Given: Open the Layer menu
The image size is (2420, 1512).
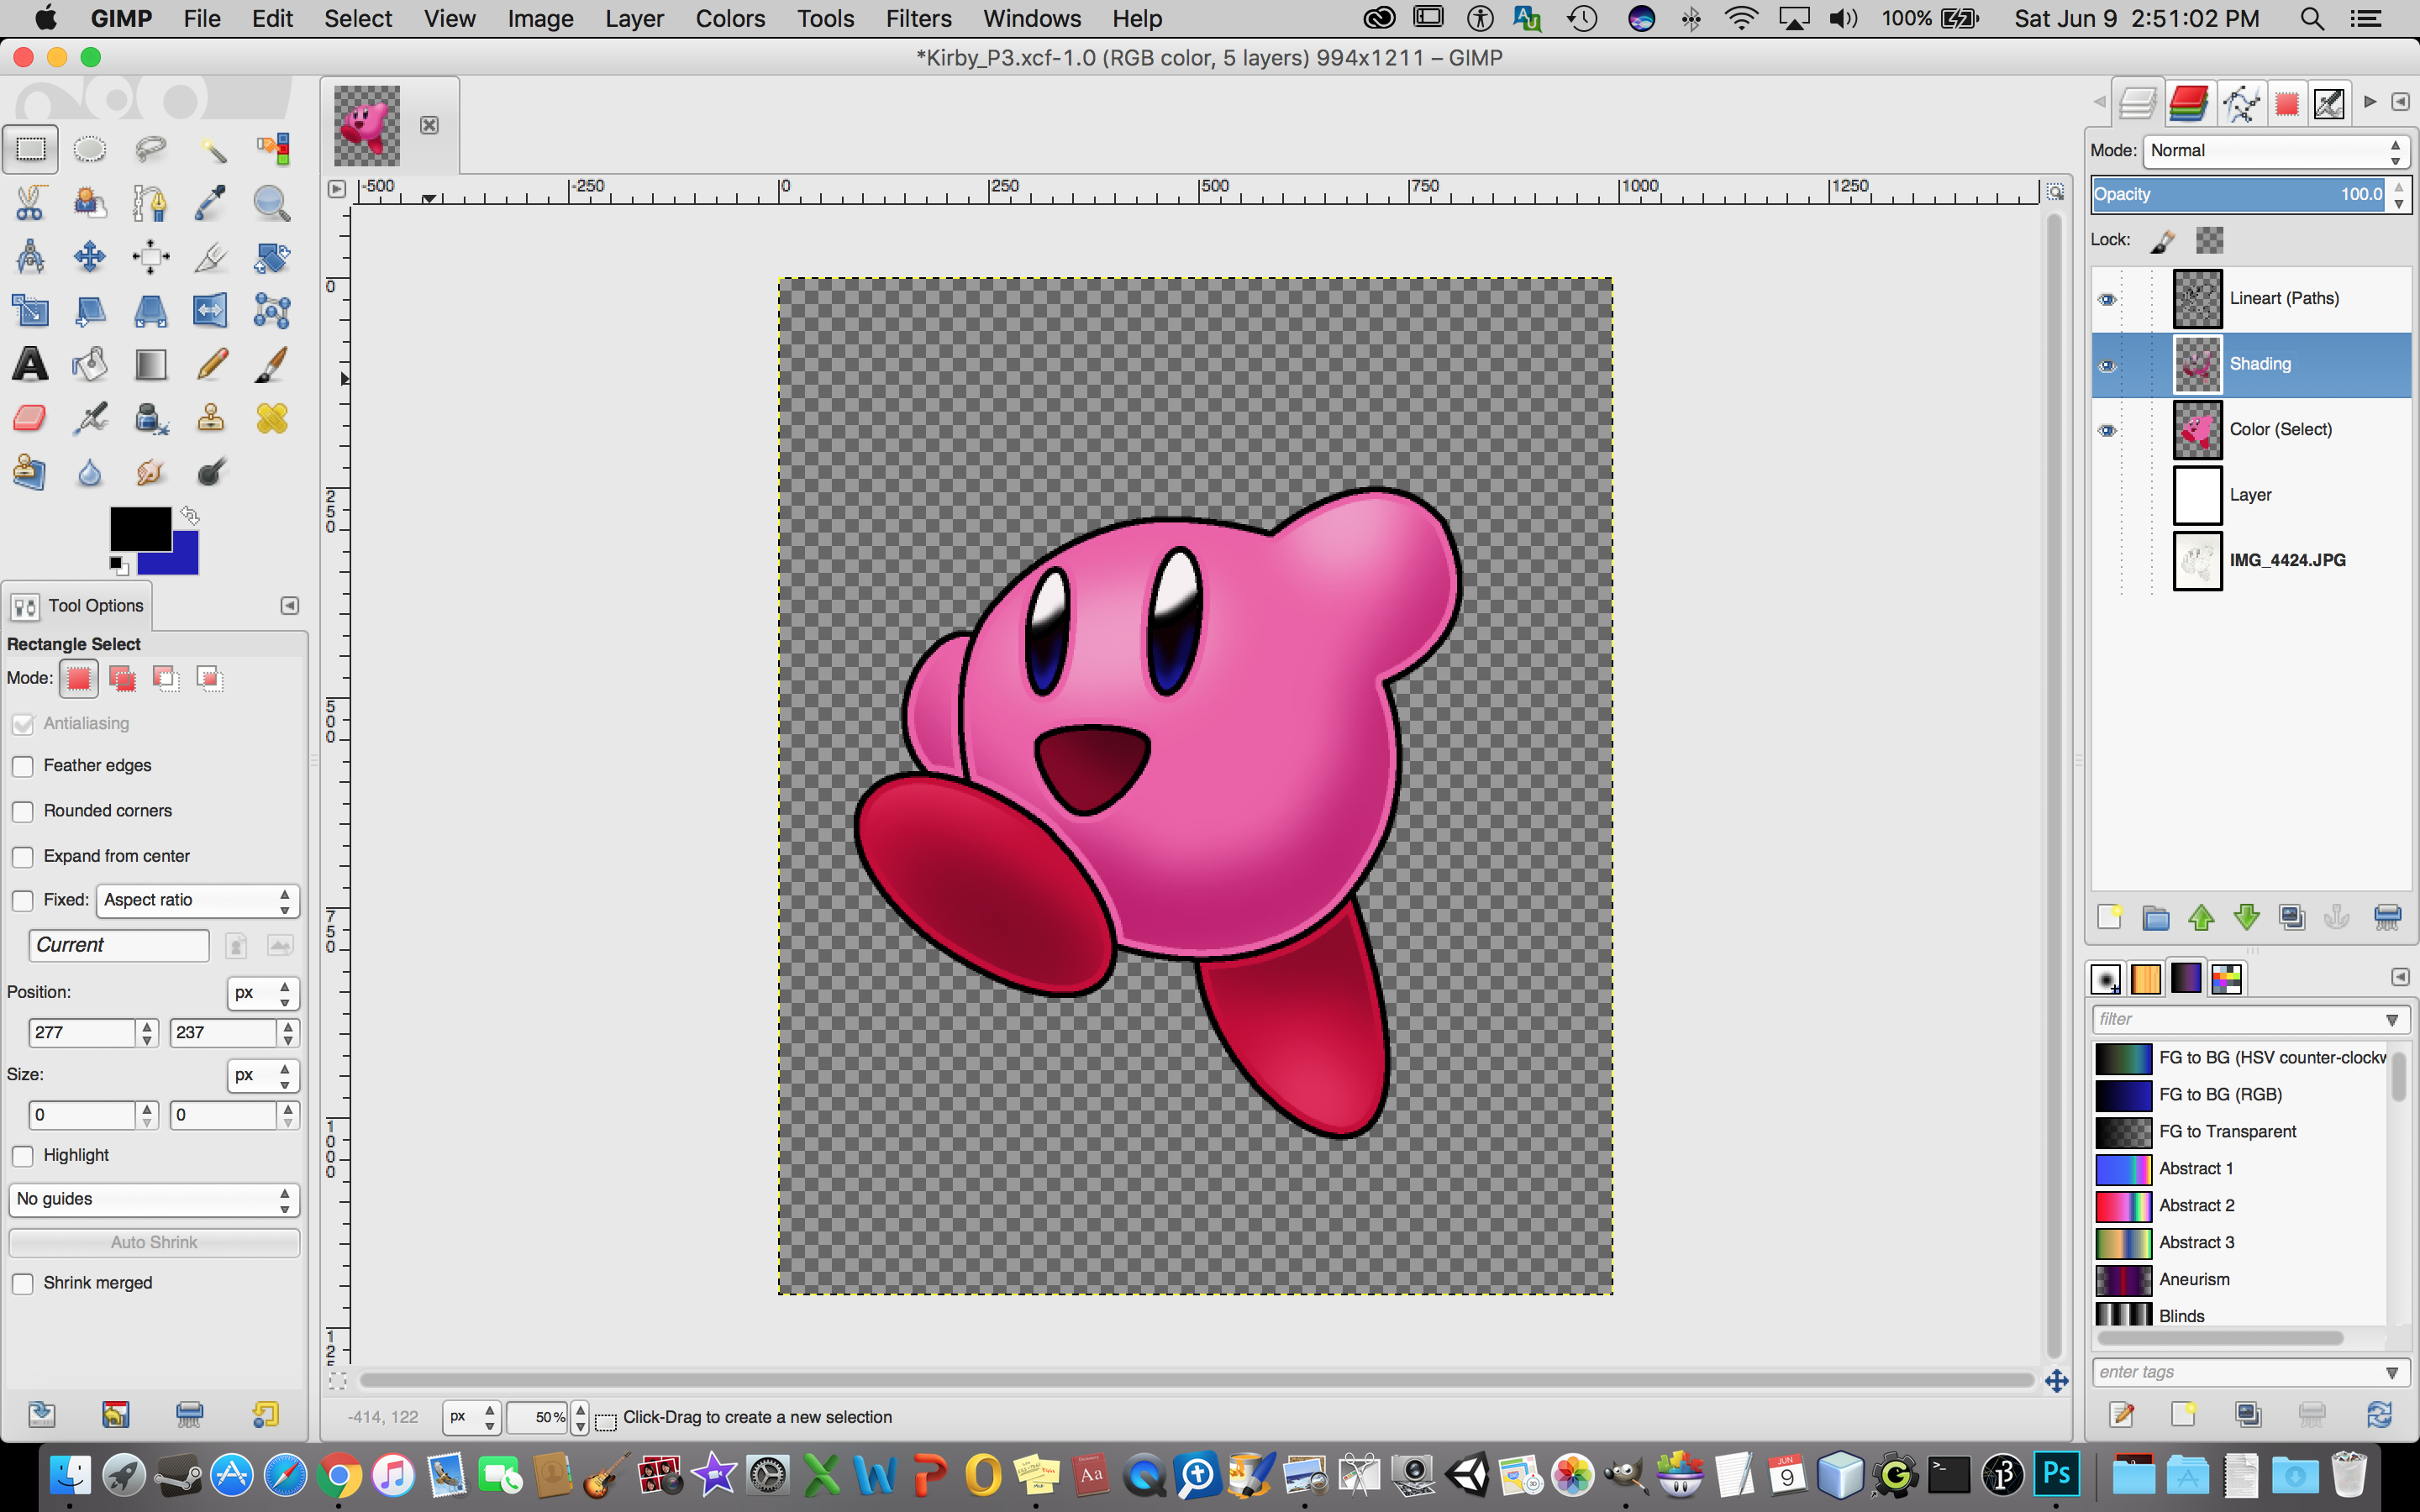Looking at the screenshot, I should [634, 19].
